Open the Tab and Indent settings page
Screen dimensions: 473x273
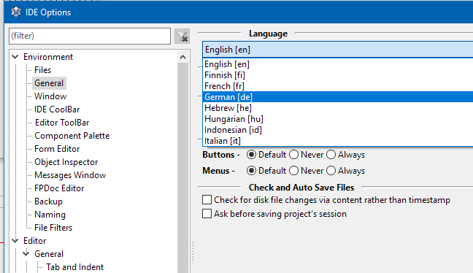[x=74, y=267]
